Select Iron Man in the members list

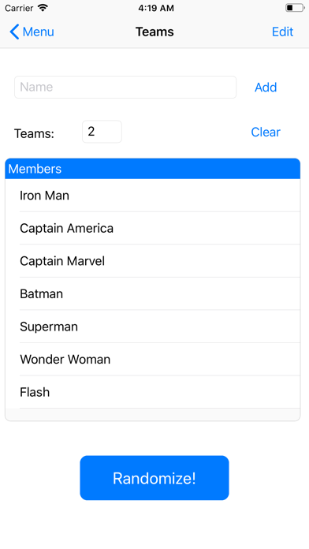click(153, 196)
